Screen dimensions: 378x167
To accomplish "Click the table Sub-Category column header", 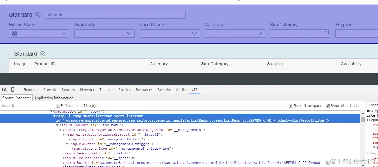I will pos(215,64).
